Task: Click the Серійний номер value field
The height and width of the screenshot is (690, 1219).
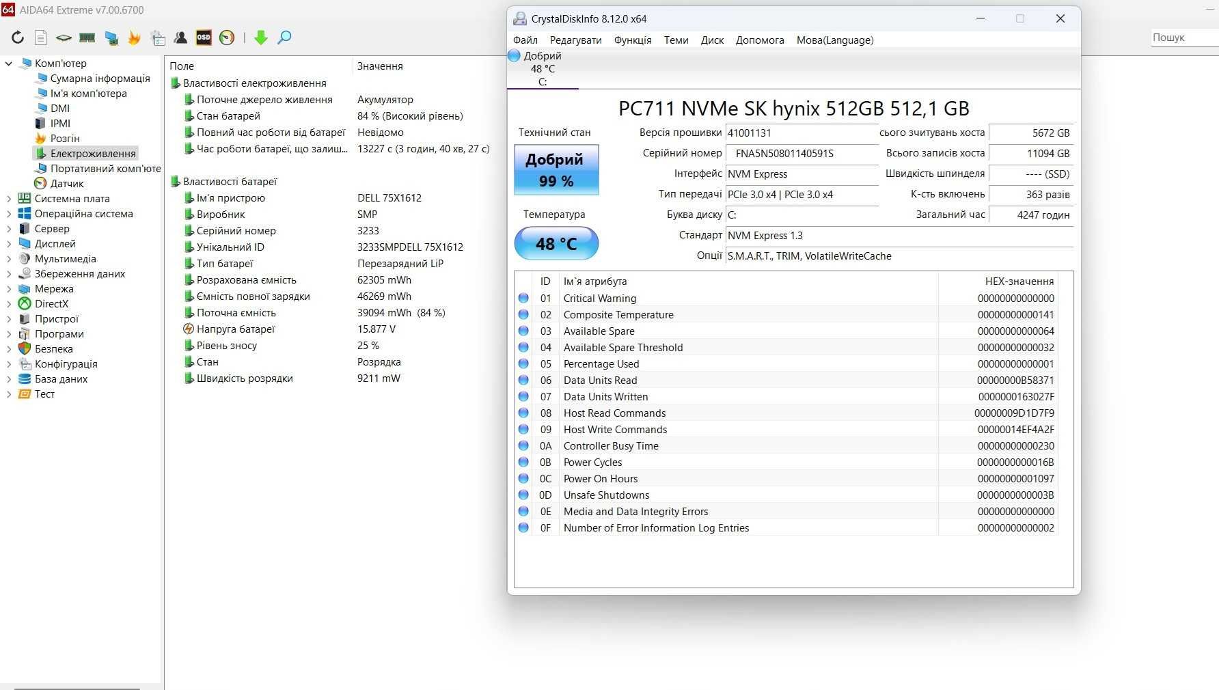Action: click(802, 154)
